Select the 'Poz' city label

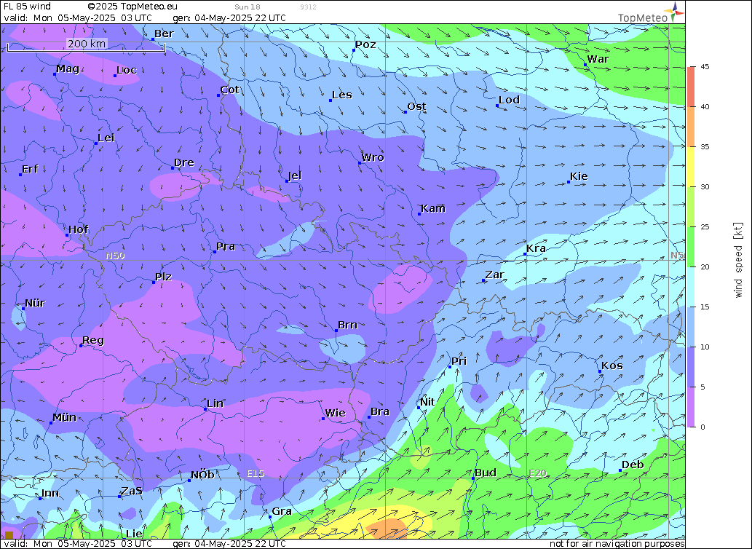365,44
